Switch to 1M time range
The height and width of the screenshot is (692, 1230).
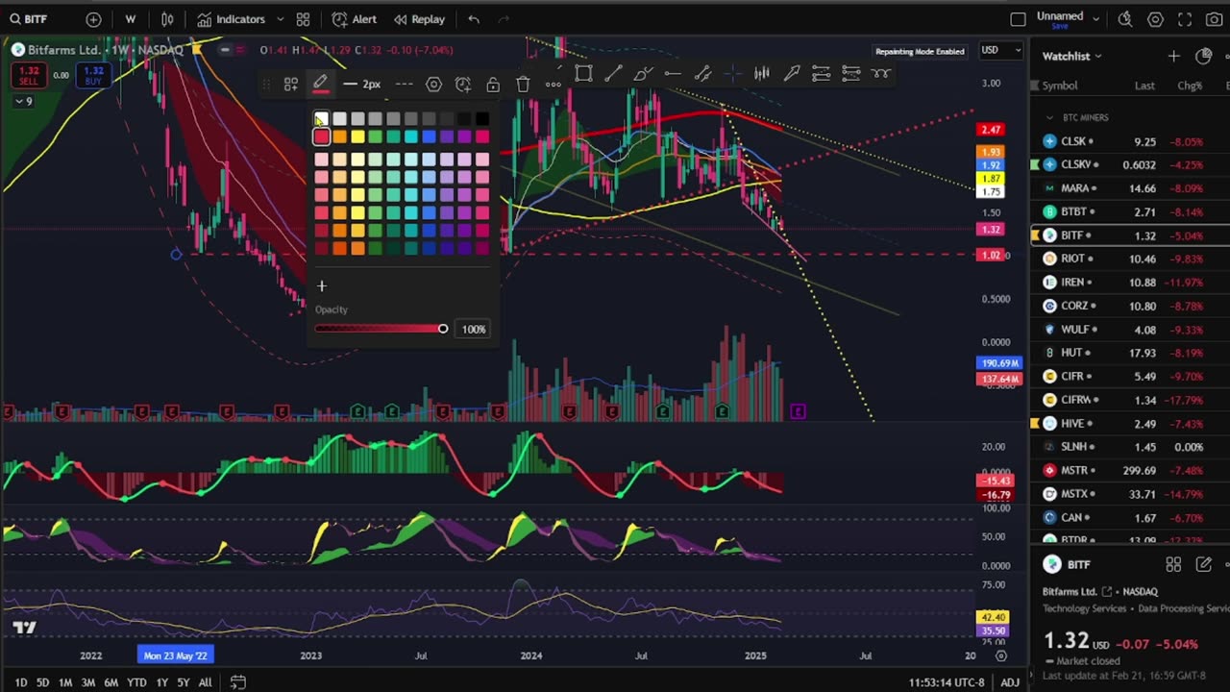[65, 682]
